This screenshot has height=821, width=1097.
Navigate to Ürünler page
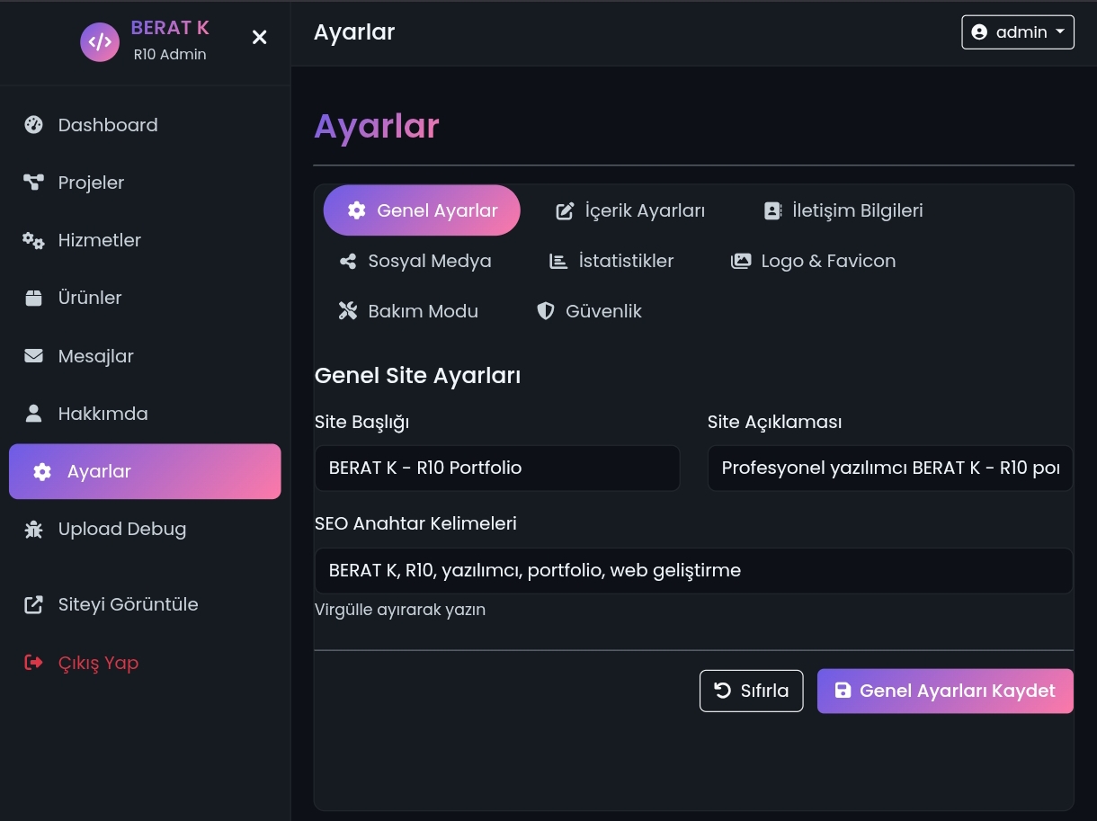145,298
